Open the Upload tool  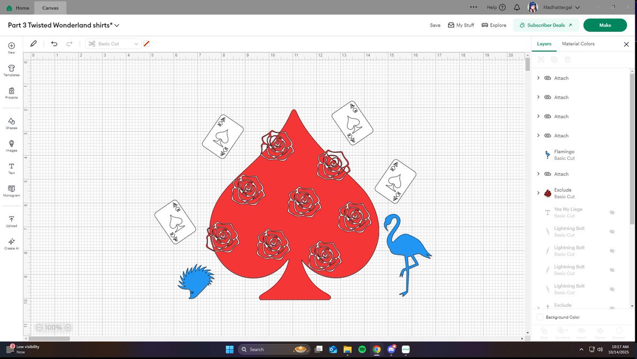11,221
